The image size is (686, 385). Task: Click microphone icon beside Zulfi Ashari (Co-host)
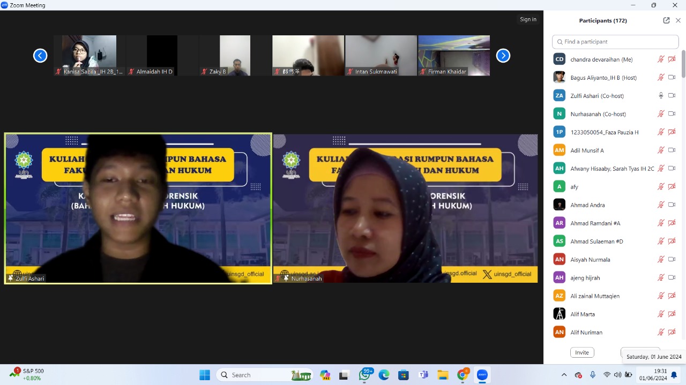pos(661,96)
